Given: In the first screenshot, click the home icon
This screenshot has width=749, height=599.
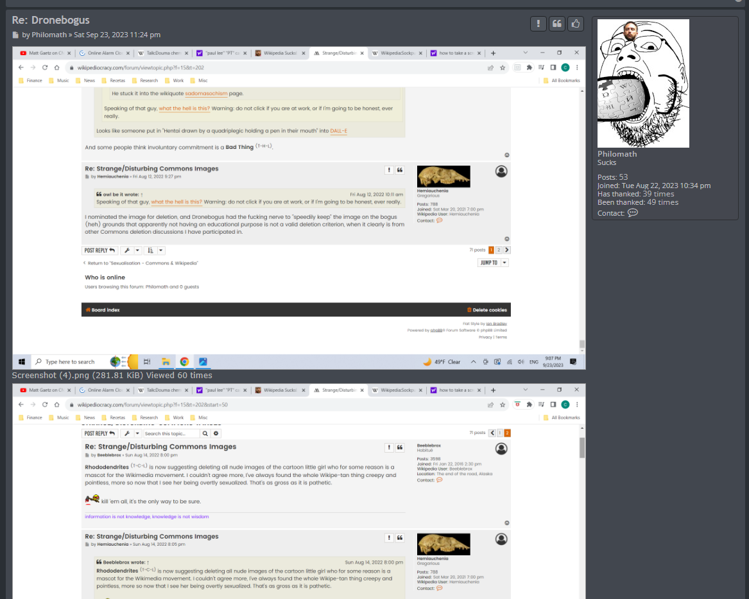Looking at the screenshot, I should pos(57,67).
